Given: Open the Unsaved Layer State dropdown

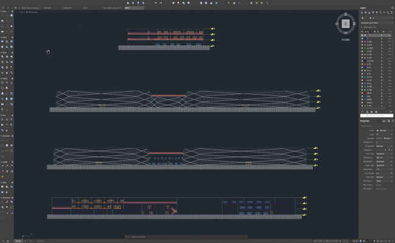Looking at the screenshot, I should coord(375,22).
